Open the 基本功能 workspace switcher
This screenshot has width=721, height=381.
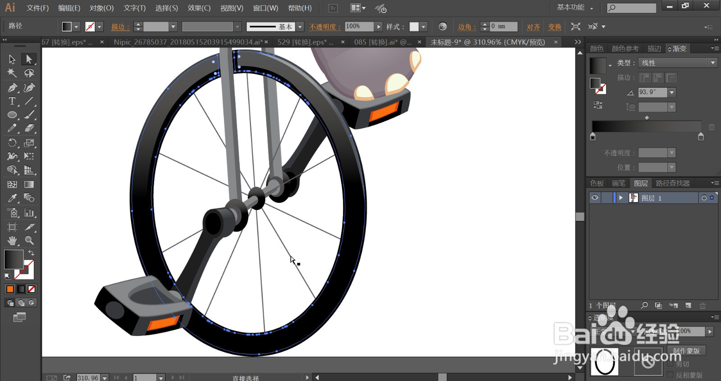[575, 8]
